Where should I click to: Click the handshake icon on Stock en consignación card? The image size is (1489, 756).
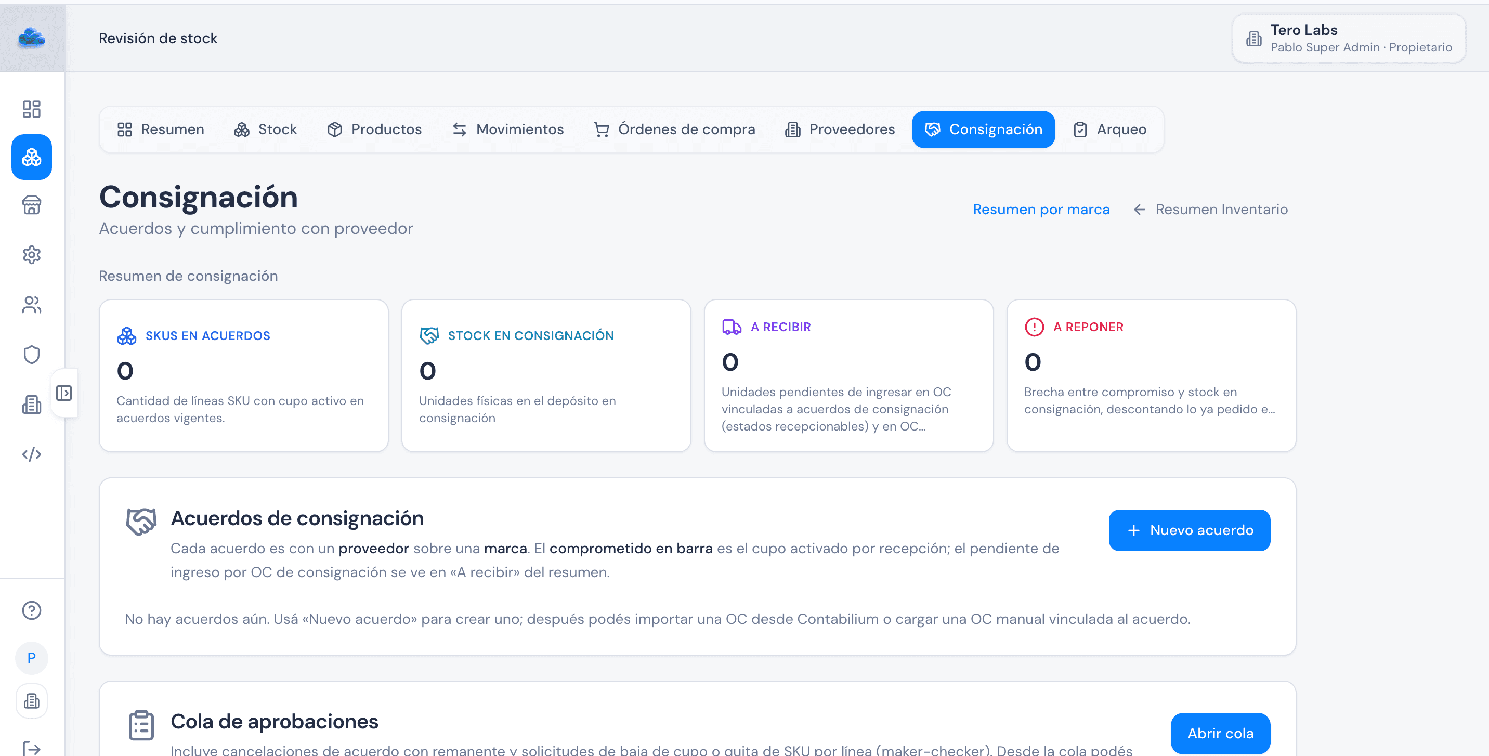(x=429, y=336)
